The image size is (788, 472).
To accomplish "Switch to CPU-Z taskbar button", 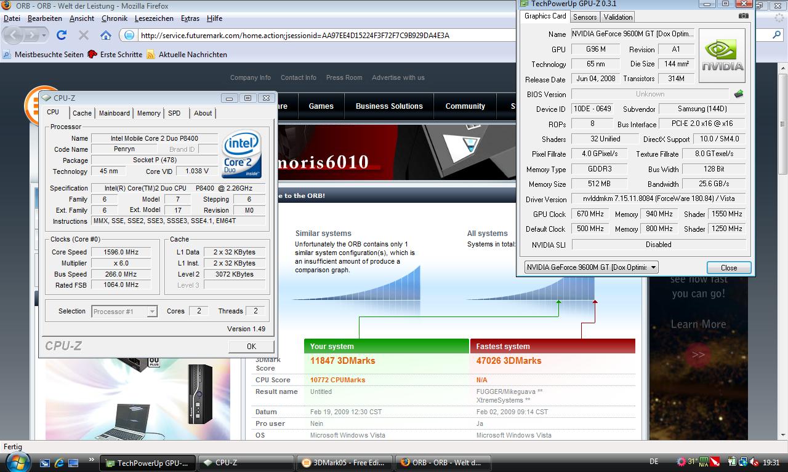I will [x=246, y=463].
